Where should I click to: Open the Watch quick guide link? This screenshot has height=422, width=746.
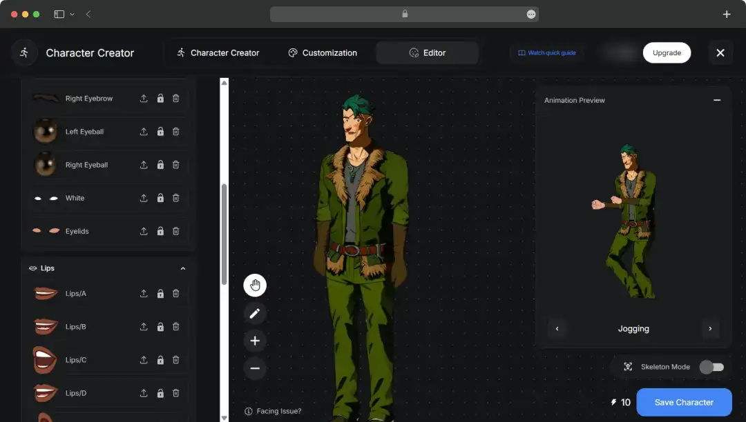547,52
